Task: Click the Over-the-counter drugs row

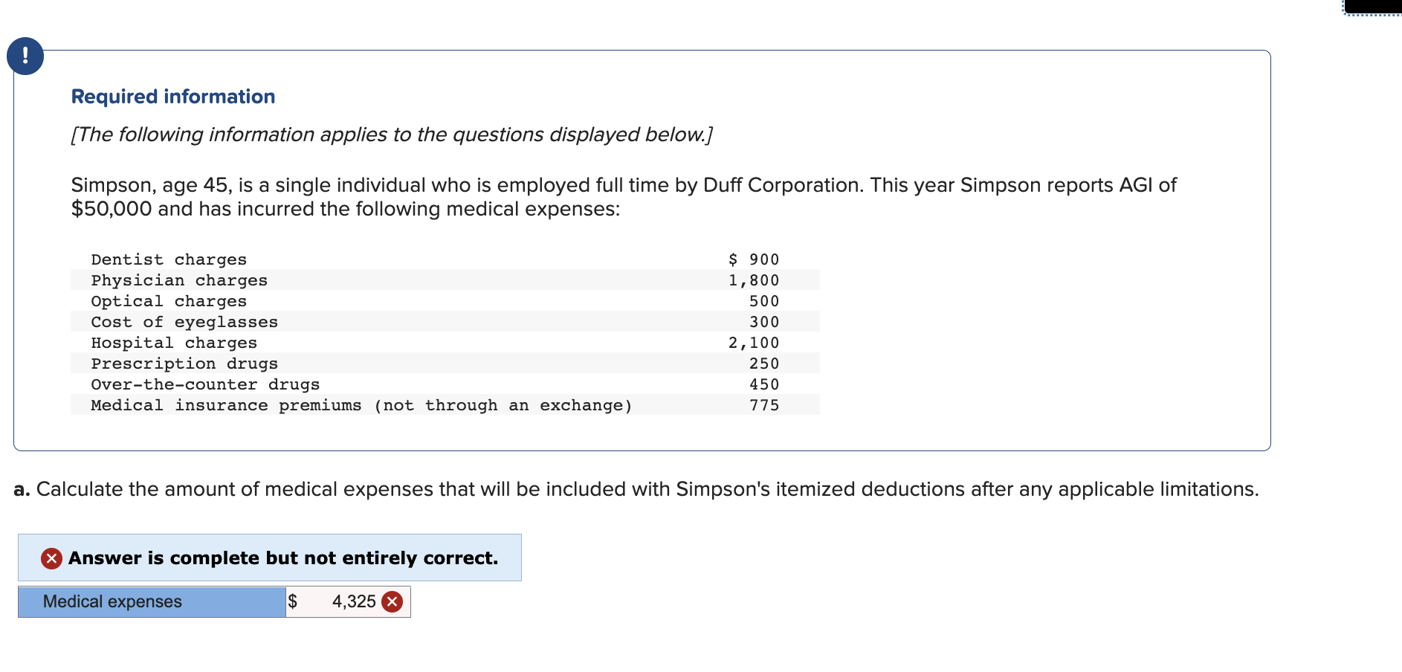Action: tap(445, 384)
